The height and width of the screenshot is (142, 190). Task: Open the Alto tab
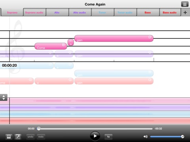click(57, 12)
